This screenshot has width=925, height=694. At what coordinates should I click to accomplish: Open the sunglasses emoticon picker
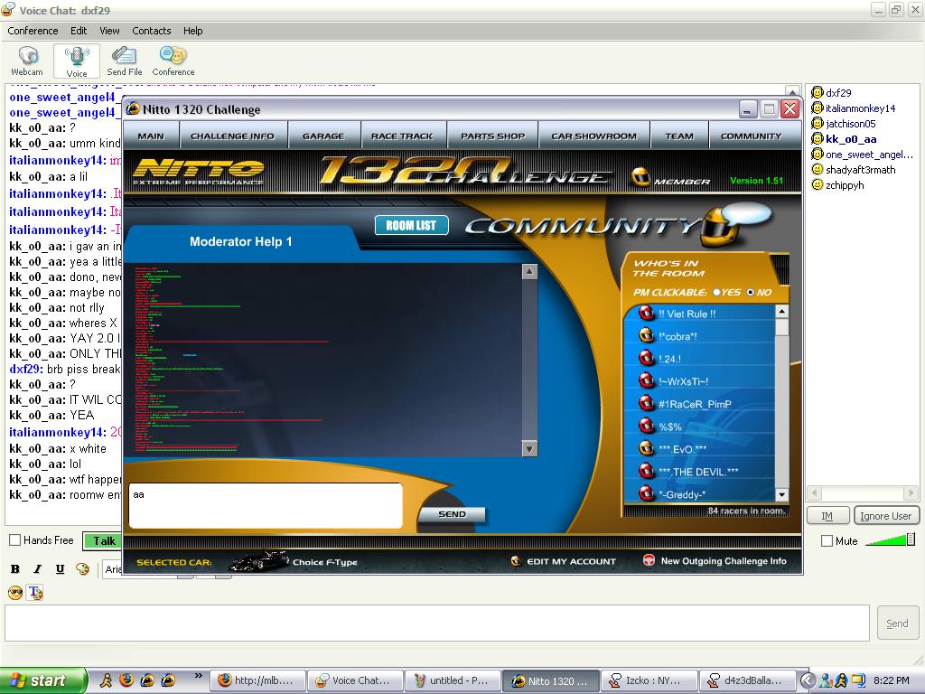point(15,593)
